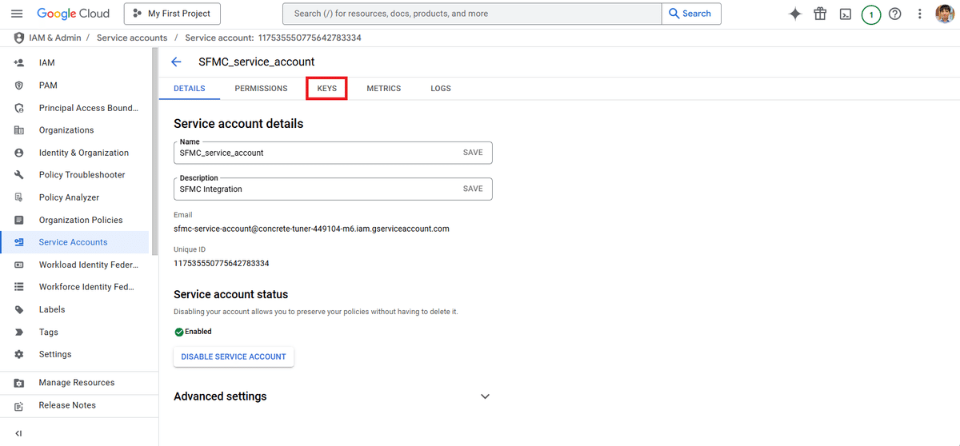Viewport: 960px width, 446px height.
Task: Open the help question mark icon
Action: [895, 14]
